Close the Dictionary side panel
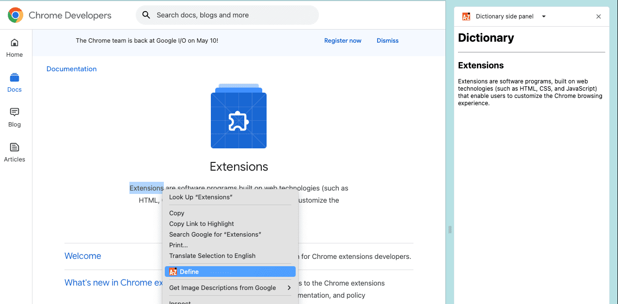Viewport: 618px width, 304px height. (x=599, y=16)
